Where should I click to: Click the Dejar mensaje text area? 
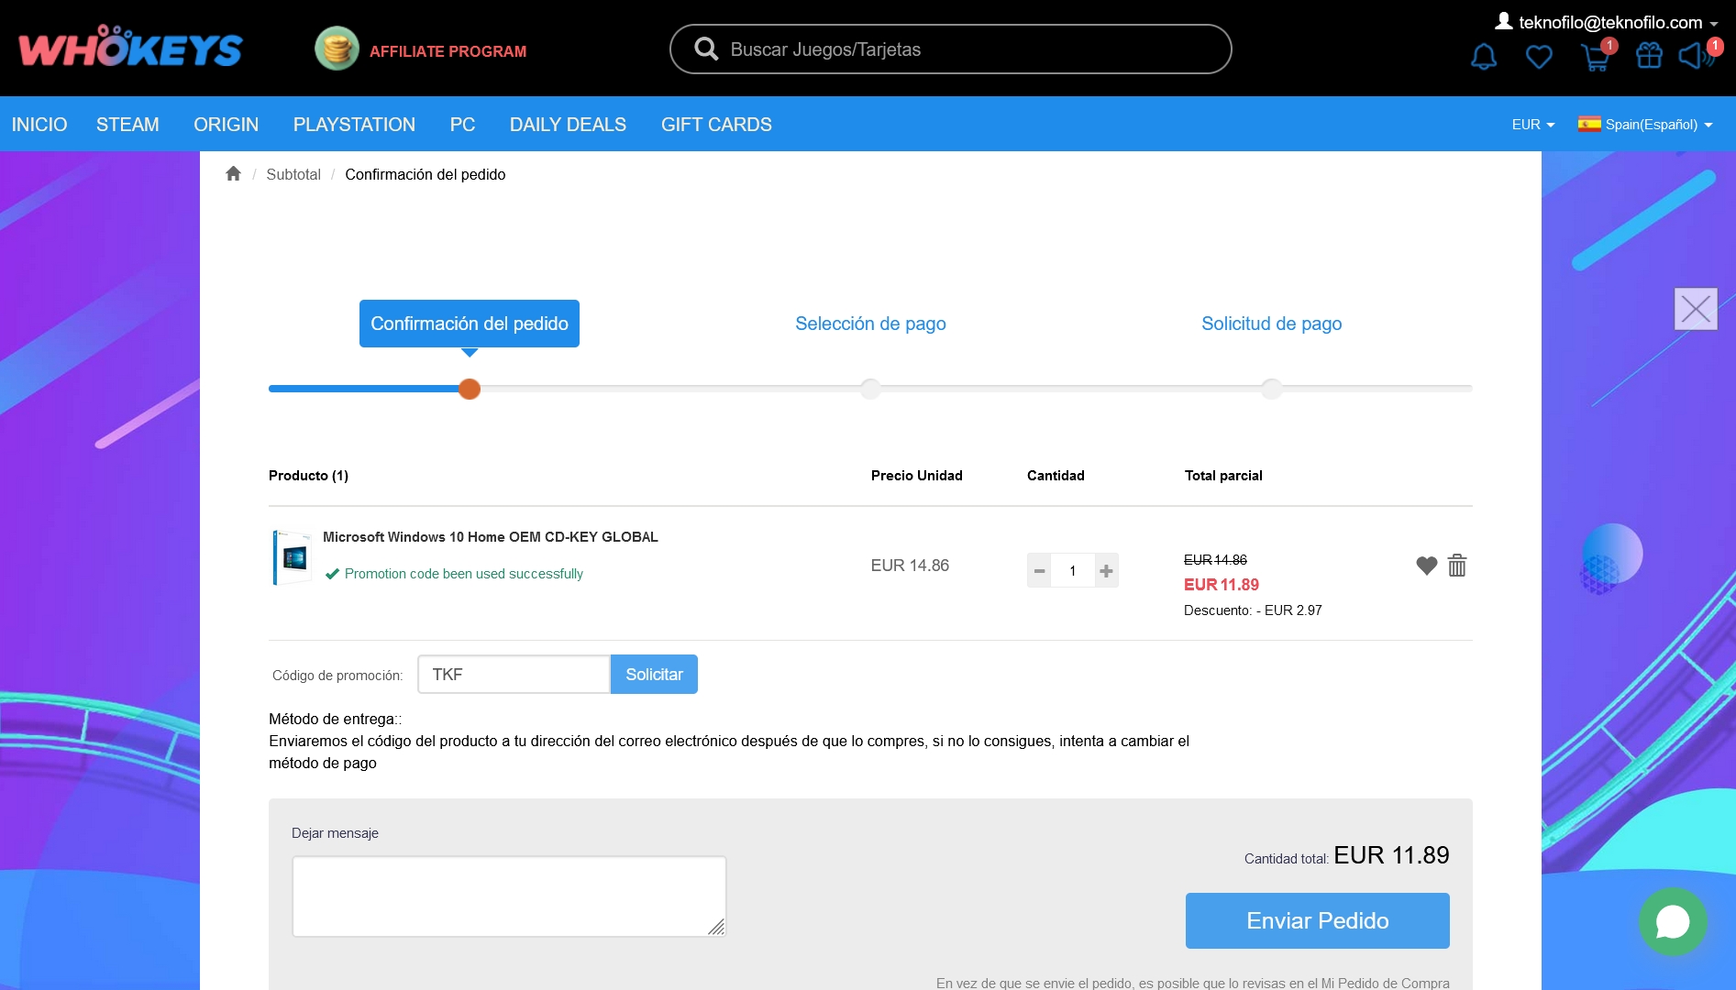coord(508,896)
